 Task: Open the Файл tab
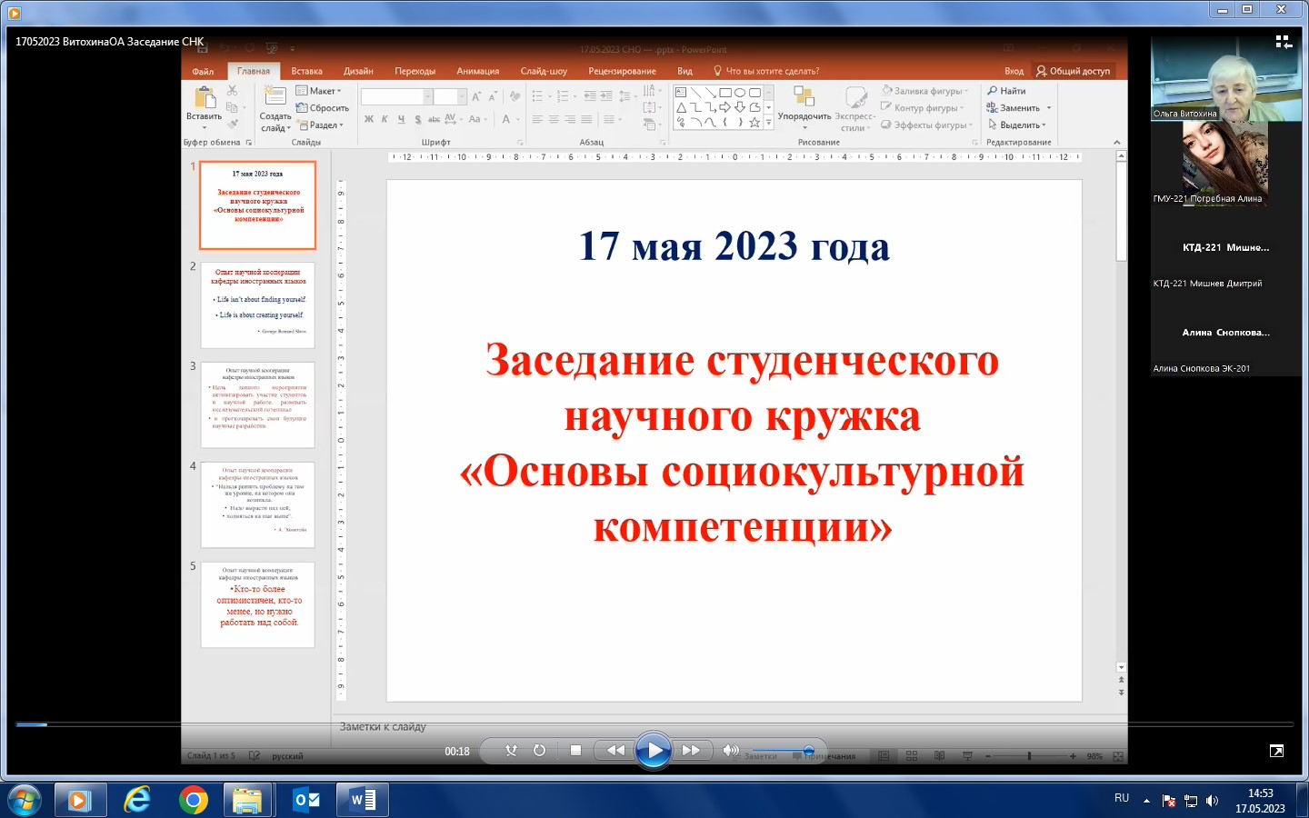coord(204,71)
